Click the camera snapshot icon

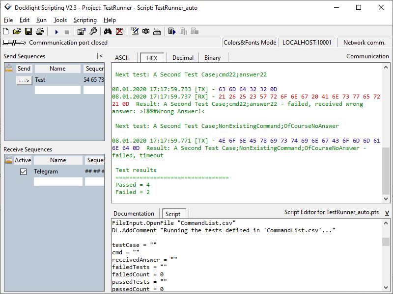point(146,32)
